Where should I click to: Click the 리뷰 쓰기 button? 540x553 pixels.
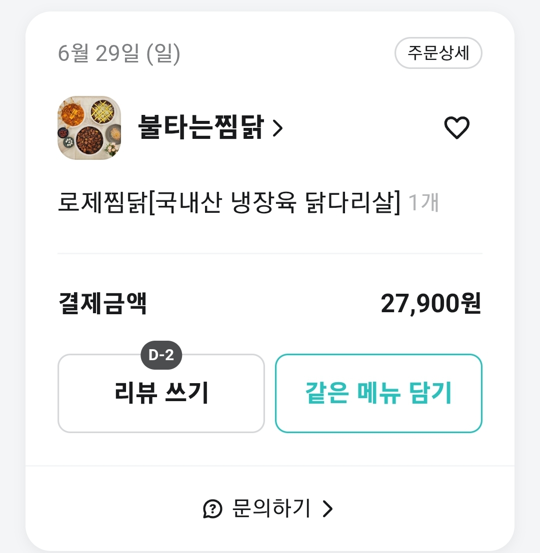click(161, 393)
